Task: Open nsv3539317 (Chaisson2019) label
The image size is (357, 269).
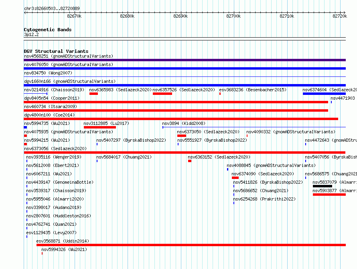Action: (56, 191)
